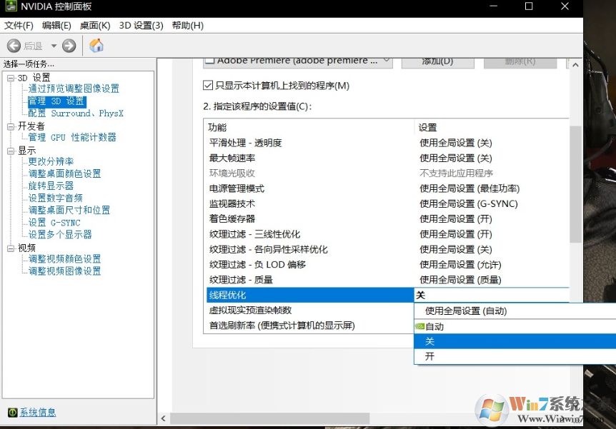This screenshot has height=429, width=616.
Task: Click the vertical scrollbar up arrow
Action: tap(575, 65)
